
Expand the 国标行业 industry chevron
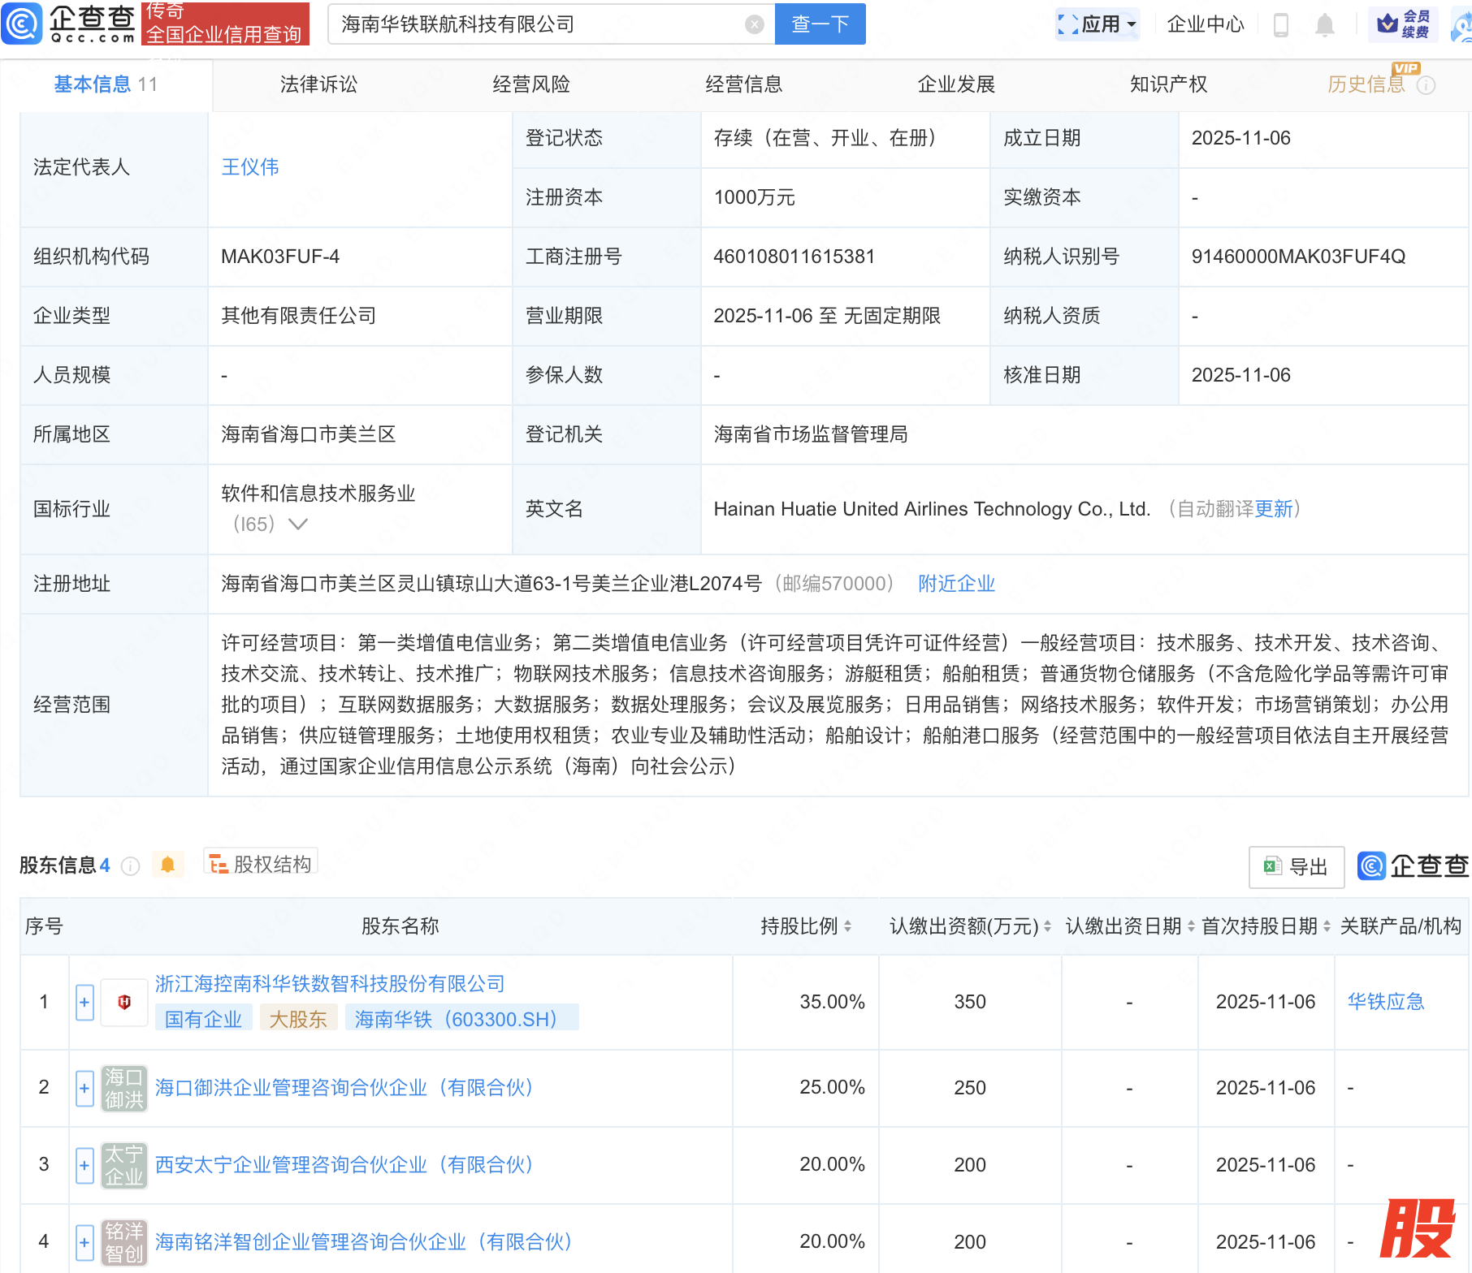click(298, 524)
